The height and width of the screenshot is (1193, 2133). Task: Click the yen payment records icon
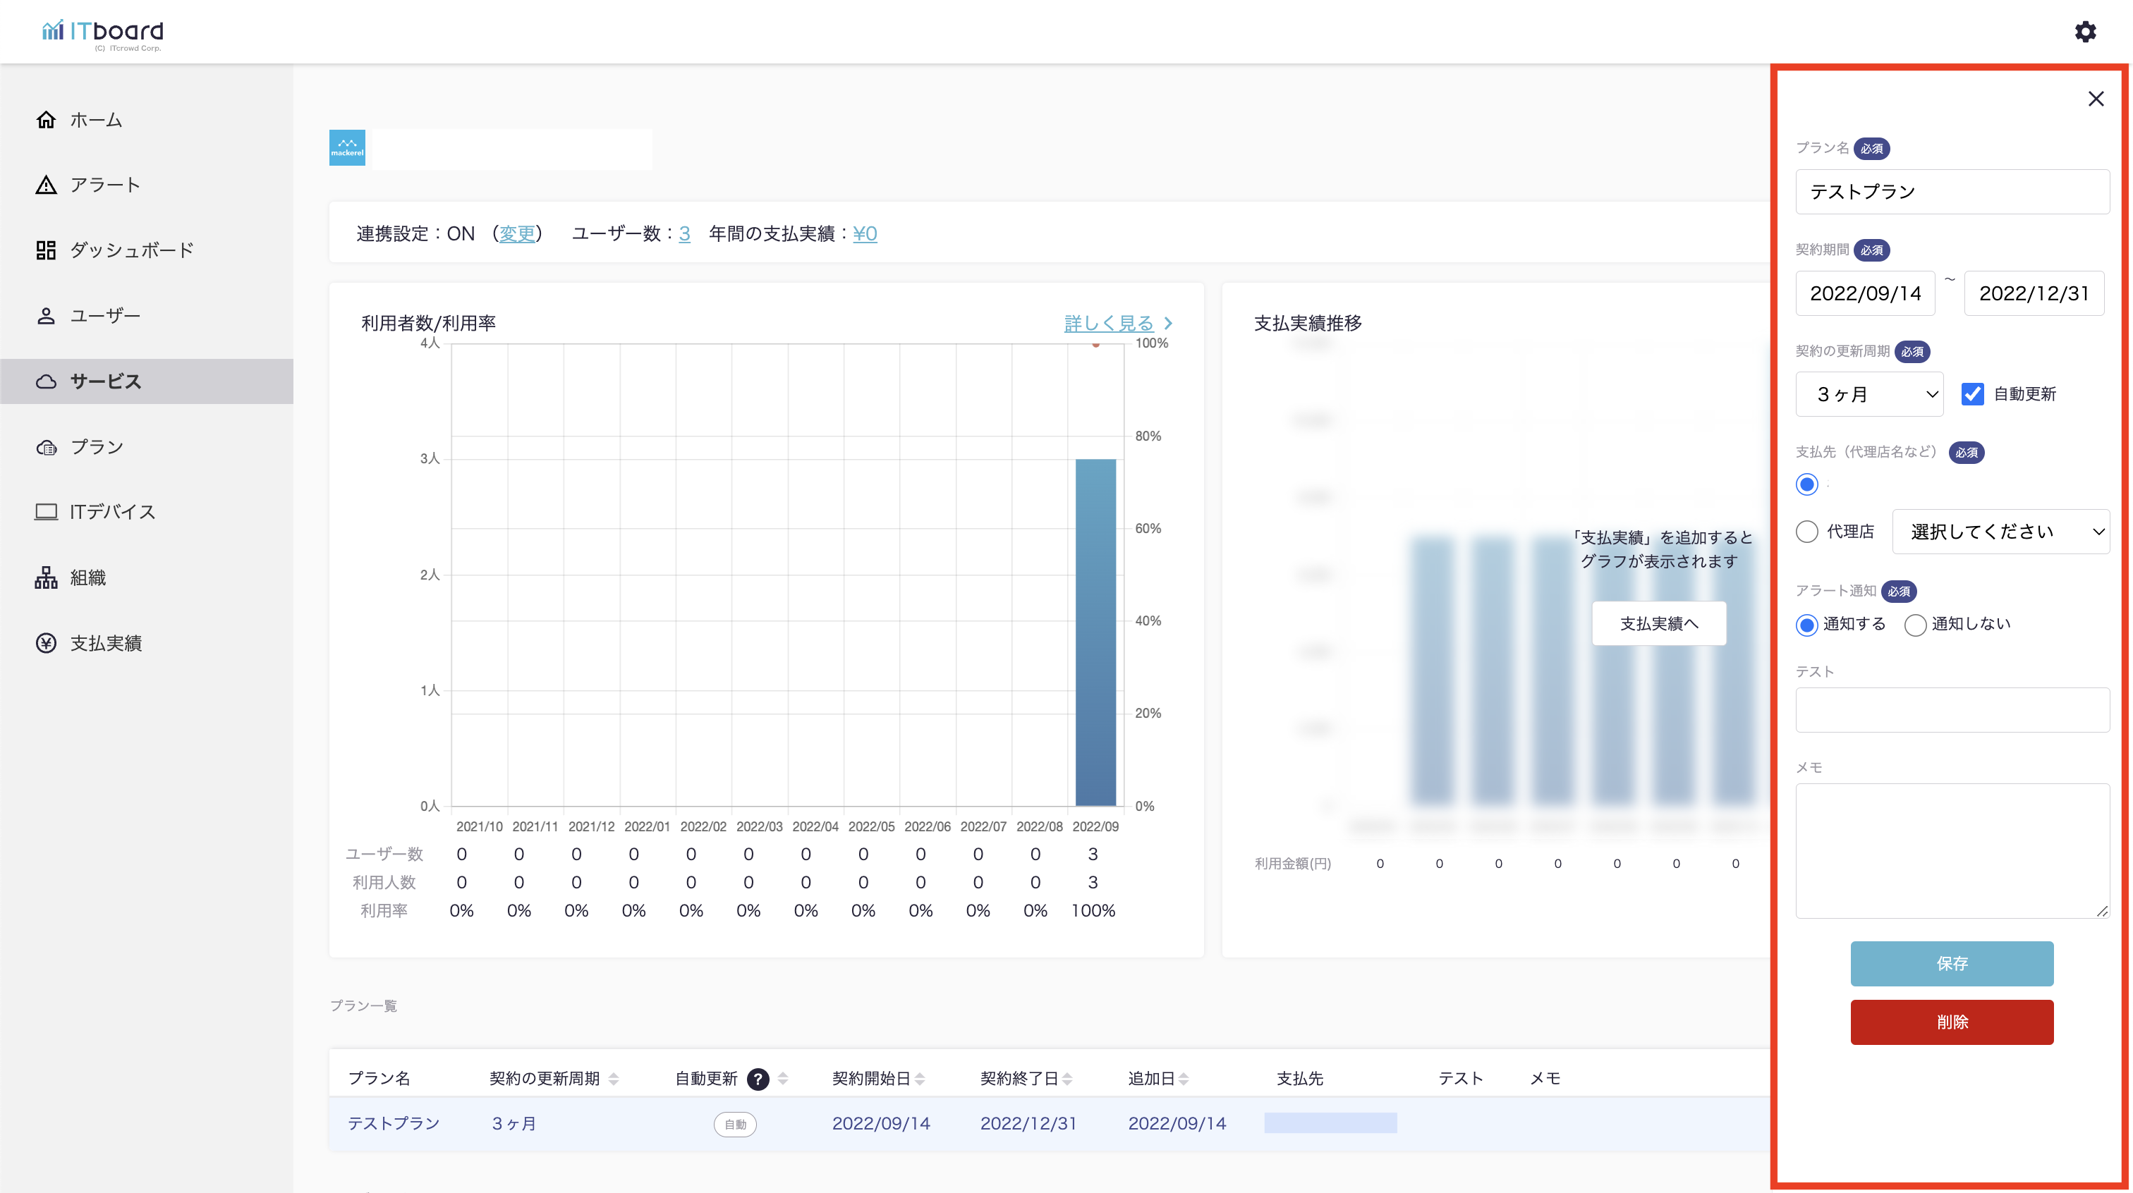pos(47,643)
